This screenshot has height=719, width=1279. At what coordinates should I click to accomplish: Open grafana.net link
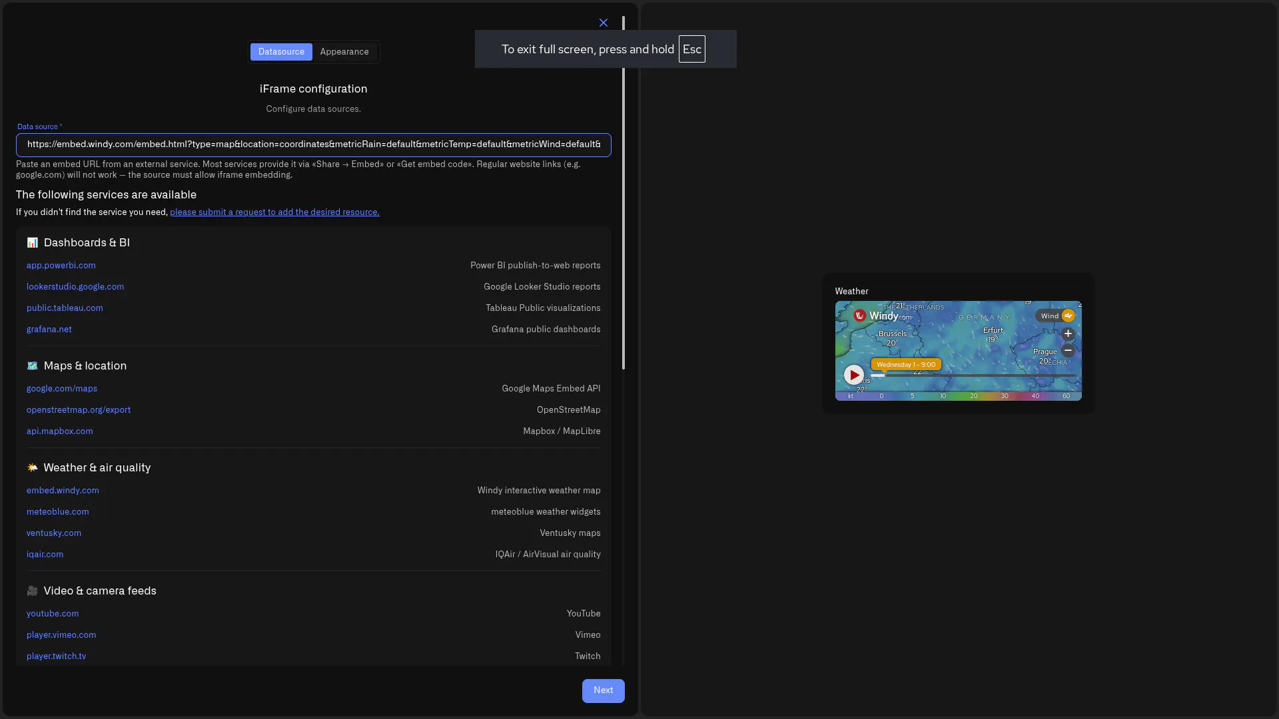click(x=49, y=330)
